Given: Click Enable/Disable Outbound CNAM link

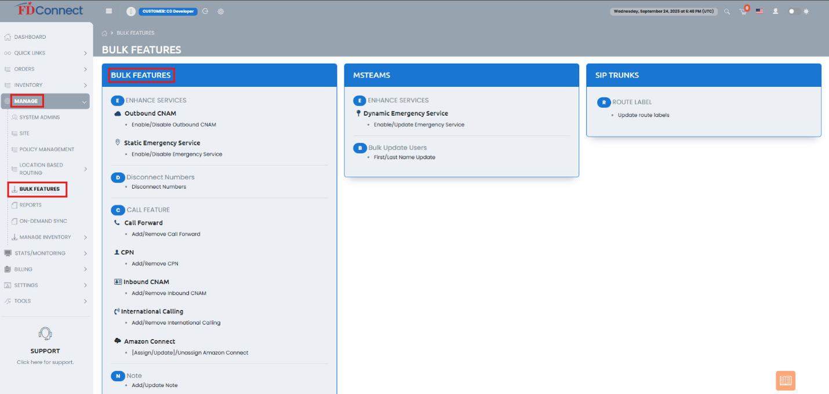Looking at the screenshot, I should point(173,125).
